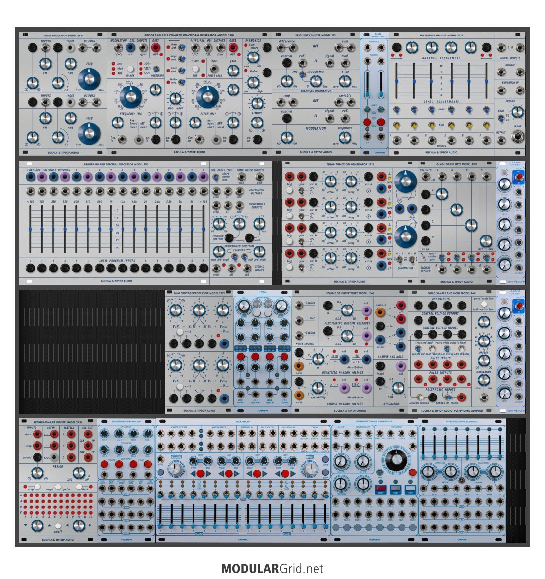Click the large FREQUENCY (Hz) knob on Model 259t
This screenshot has height=579, width=545.
pos(131,97)
